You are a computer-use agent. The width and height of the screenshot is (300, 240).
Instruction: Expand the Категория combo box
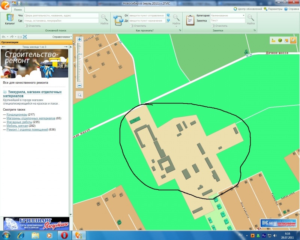pyautogui.click(x=244, y=16)
